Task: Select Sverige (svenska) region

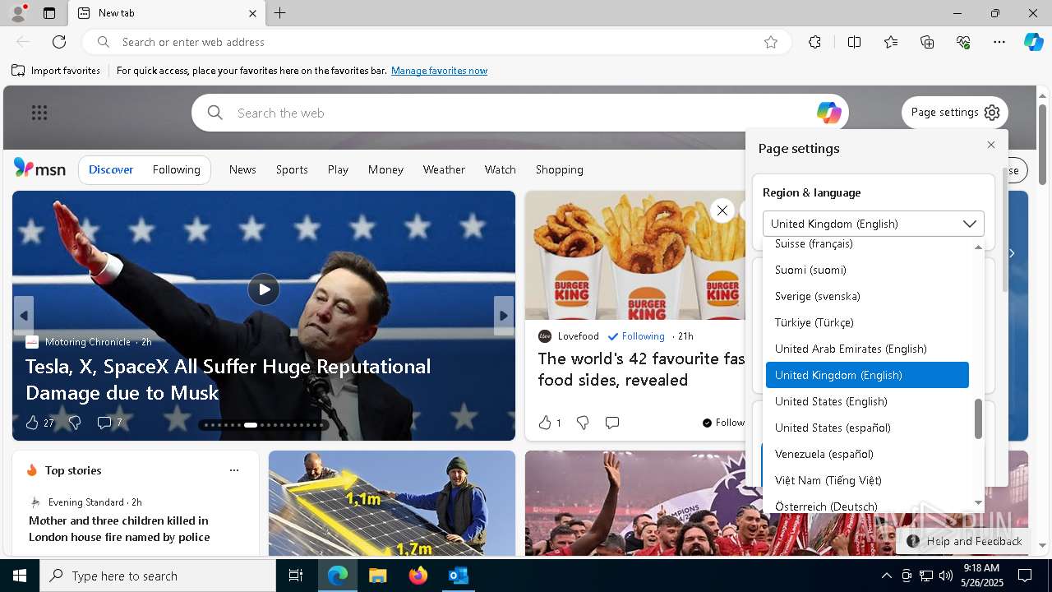Action: 867,296
